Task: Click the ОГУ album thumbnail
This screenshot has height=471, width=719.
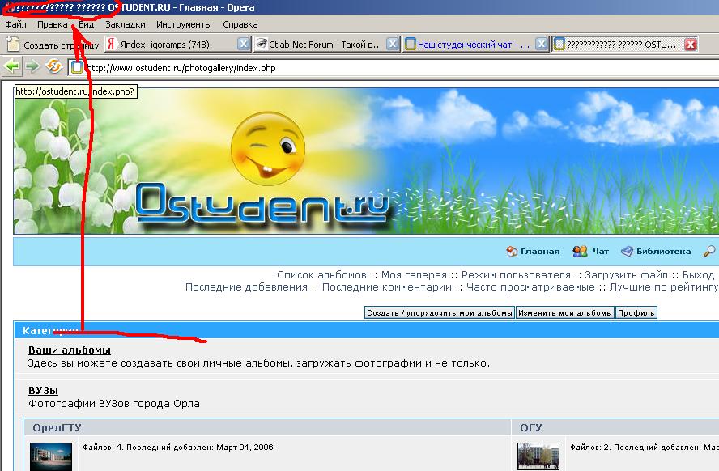Action: (x=538, y=456)
